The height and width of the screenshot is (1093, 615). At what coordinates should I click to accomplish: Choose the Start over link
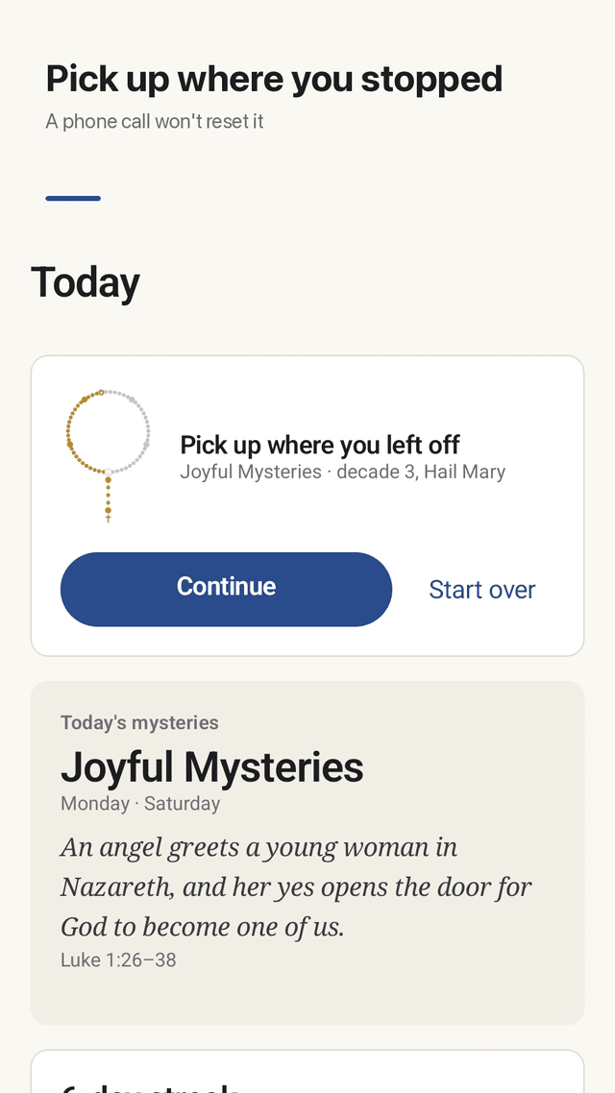point(481,590)
